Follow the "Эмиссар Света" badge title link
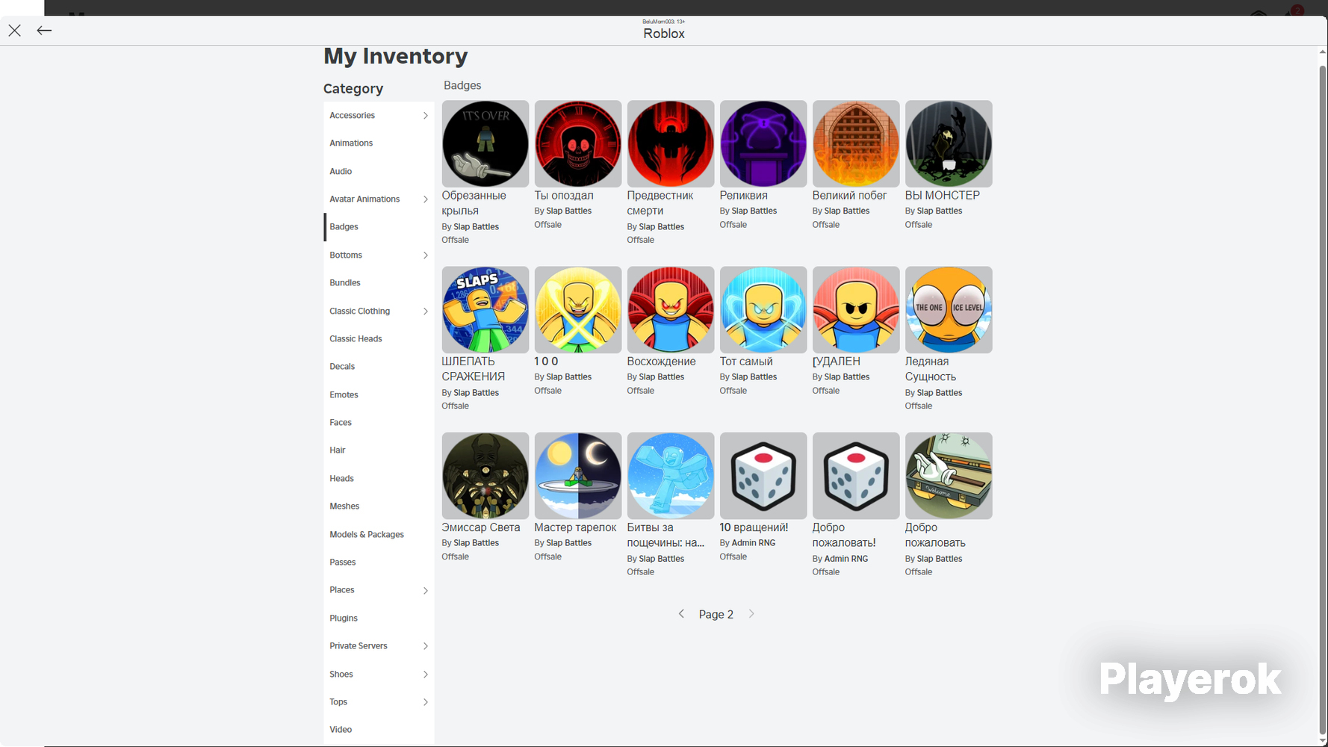This screenshot has height=747, width=1328. (x=481, y=527)
